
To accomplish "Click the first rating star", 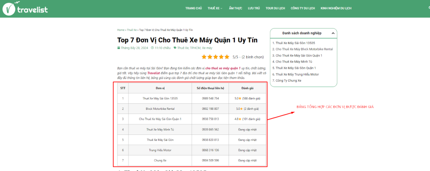I will [x=204, y=57].
